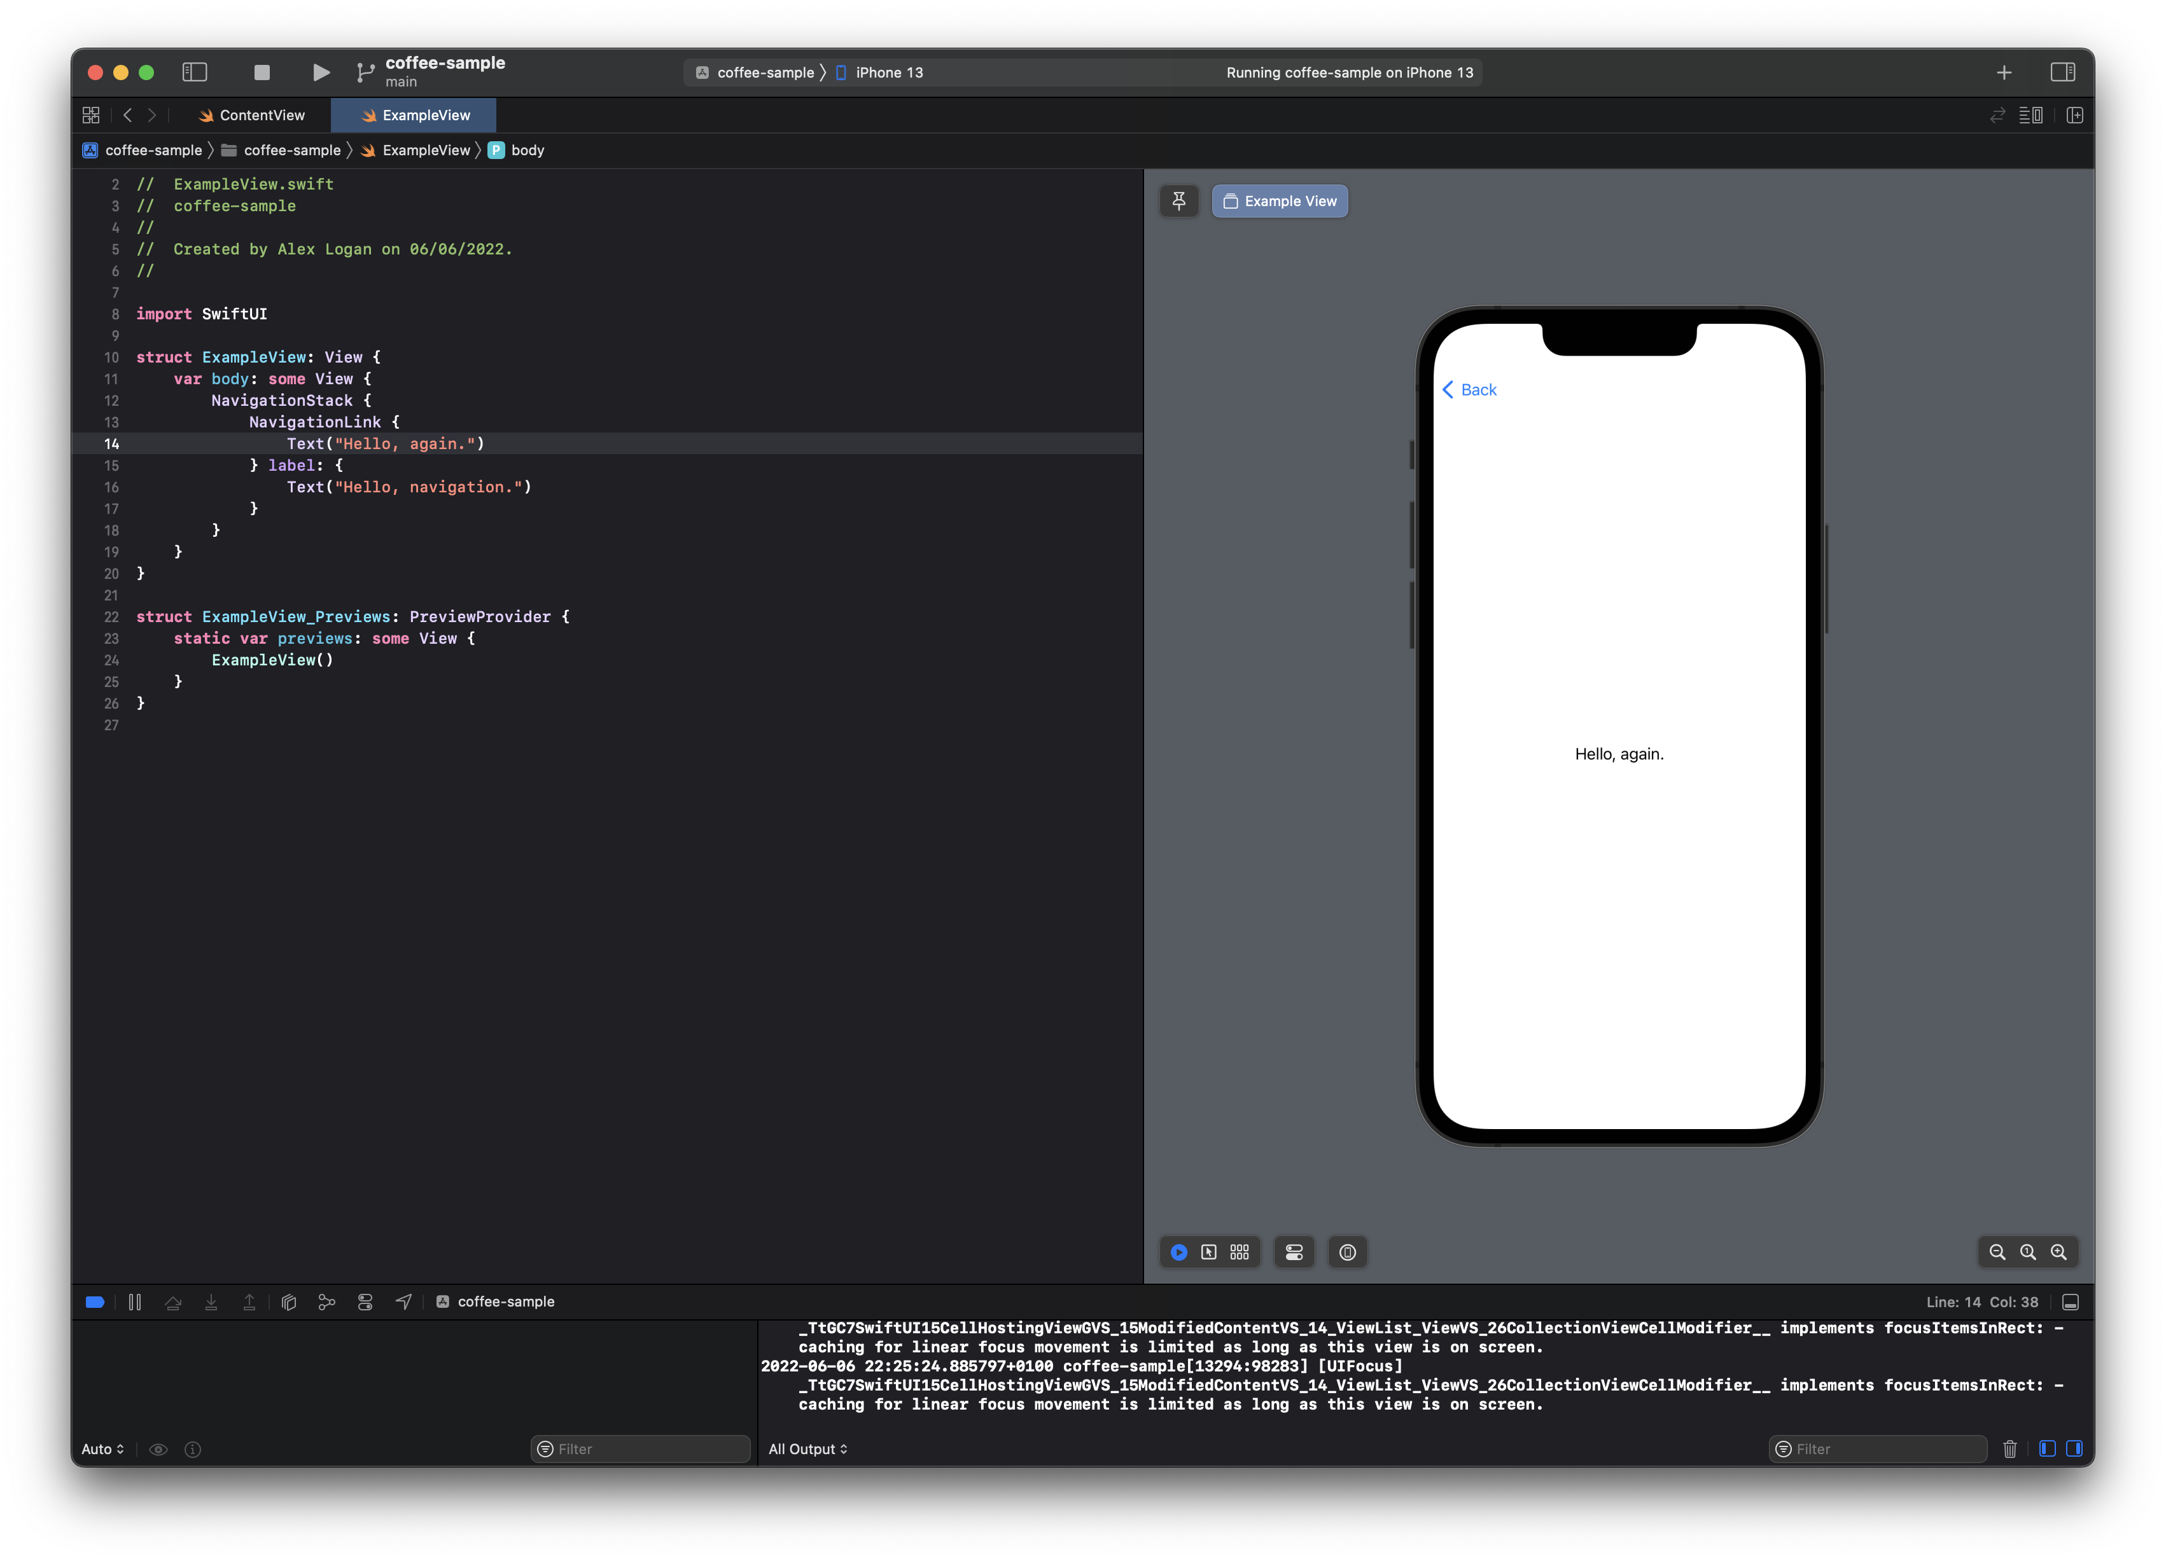Select body in the jump bar breadcrumb
2166x1561 pixels.
(527, 150)
